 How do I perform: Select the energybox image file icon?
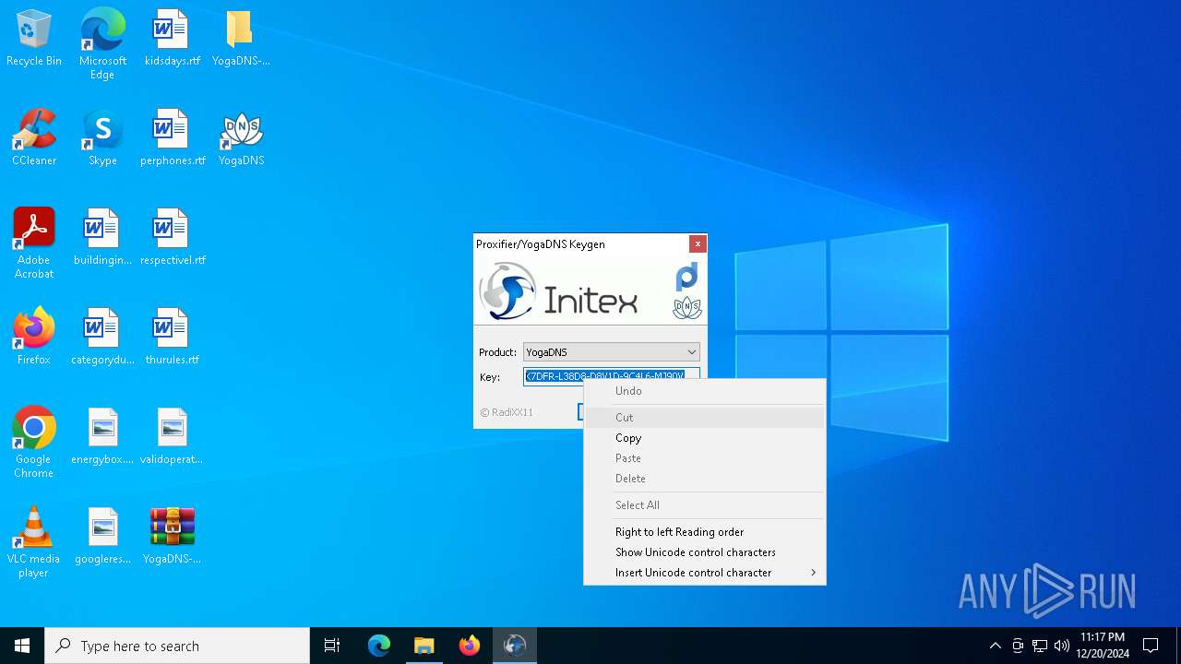(x=102, y=437)
